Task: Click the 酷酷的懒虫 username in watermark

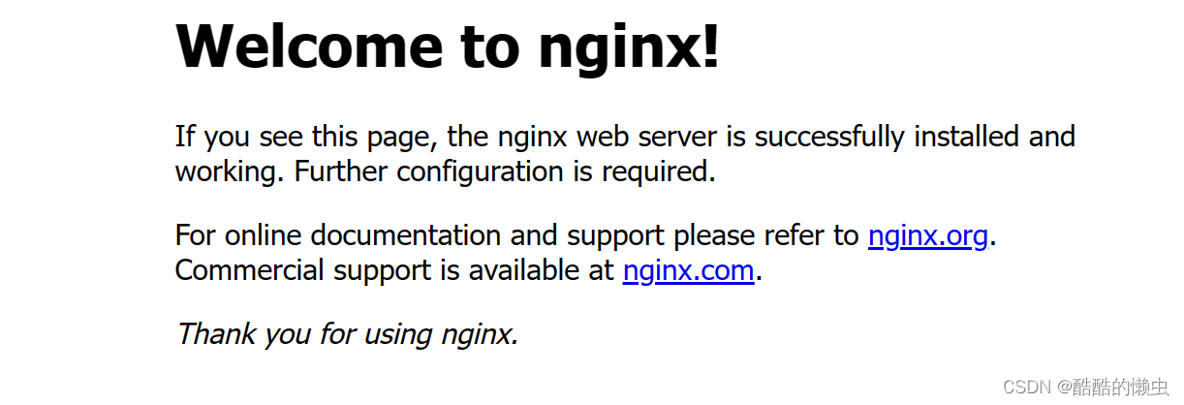Action: coord(1113,388)
